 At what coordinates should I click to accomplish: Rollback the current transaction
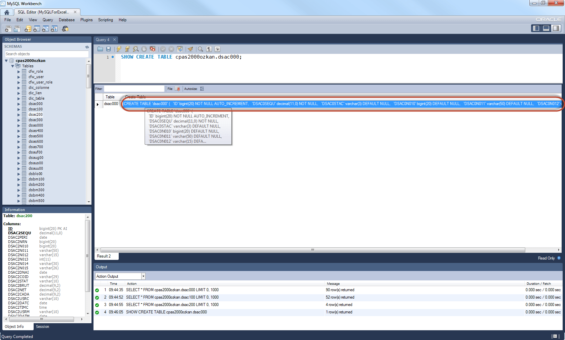click(172, 49)
